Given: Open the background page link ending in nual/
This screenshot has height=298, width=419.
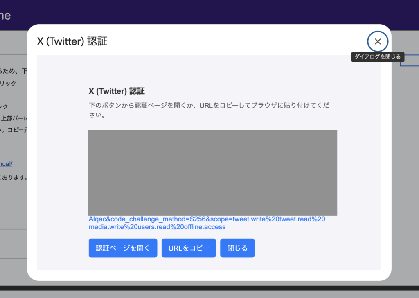Looking at the screenshot, I should coord(6,164).
